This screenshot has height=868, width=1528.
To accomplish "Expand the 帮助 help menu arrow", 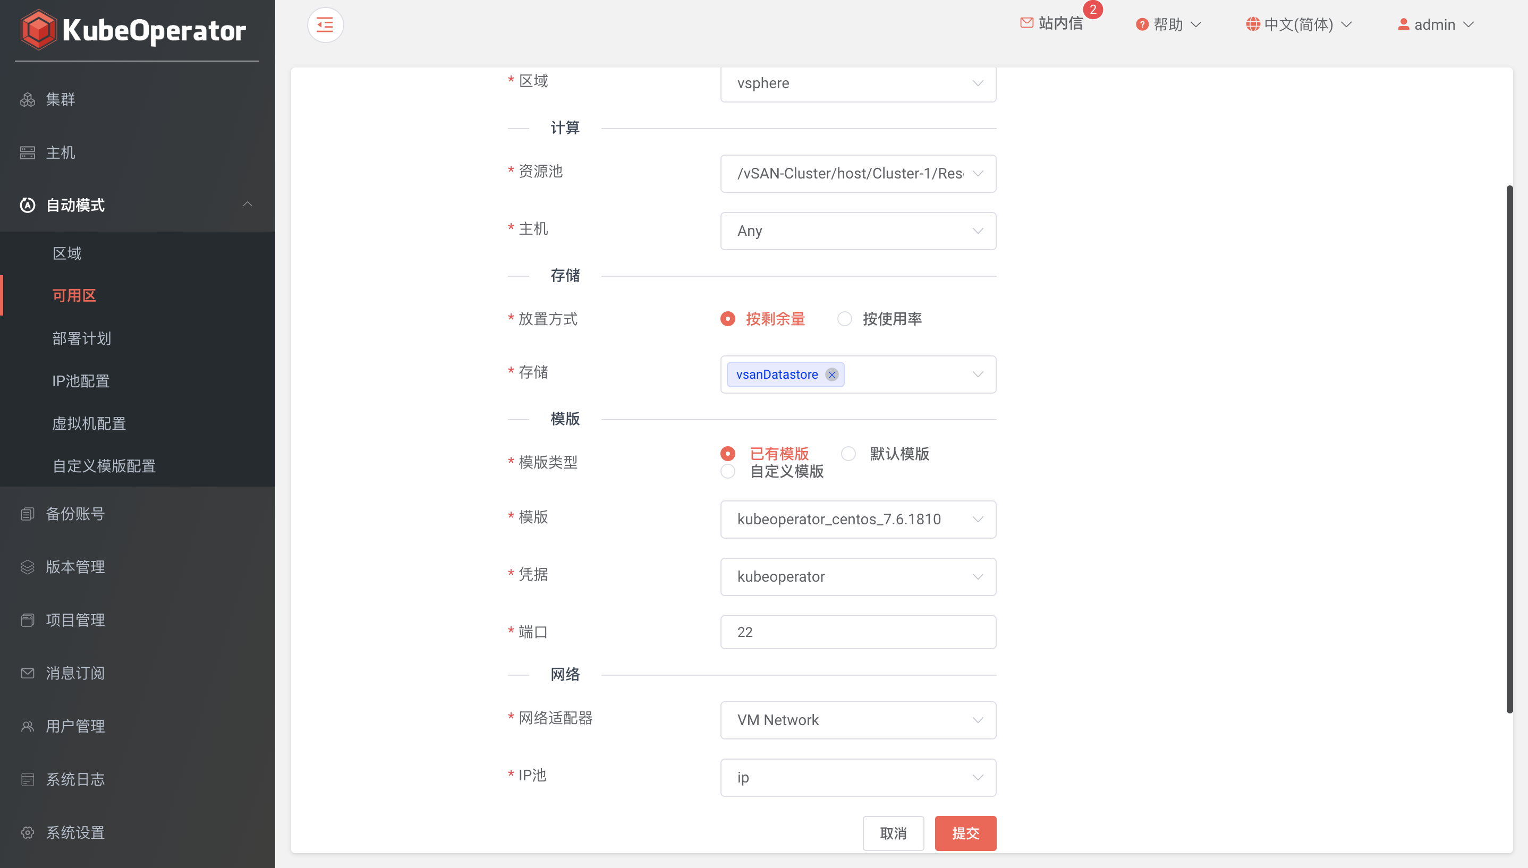I will click(x=1196, y=25).
